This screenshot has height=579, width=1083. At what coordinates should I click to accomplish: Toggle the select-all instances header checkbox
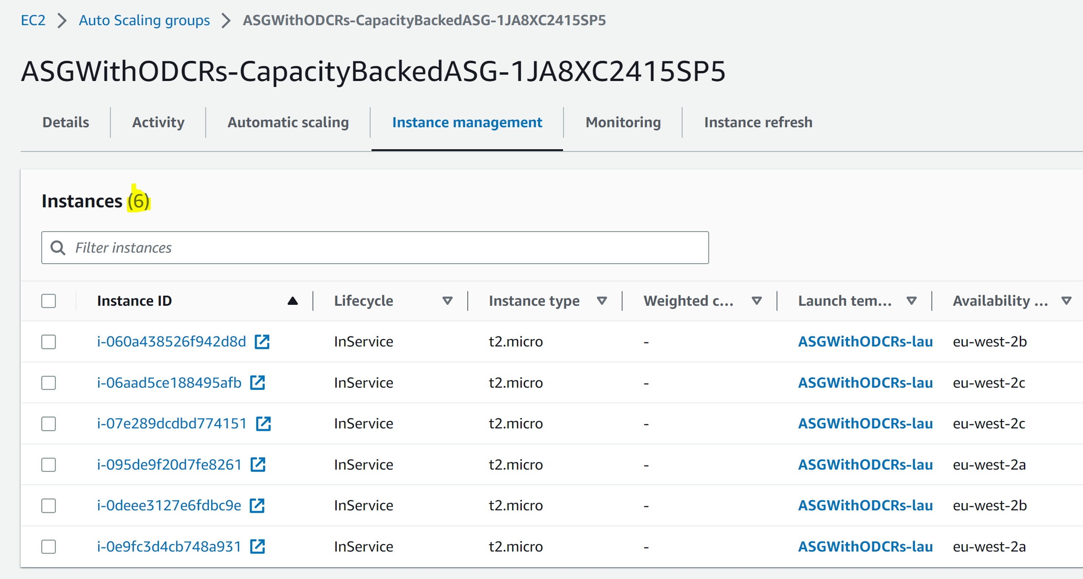[x=49, y=301]
